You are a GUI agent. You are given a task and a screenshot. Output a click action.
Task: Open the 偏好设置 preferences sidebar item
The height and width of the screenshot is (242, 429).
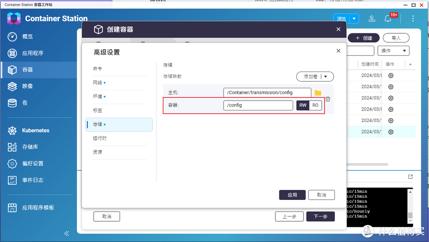(x=38, y=164)
